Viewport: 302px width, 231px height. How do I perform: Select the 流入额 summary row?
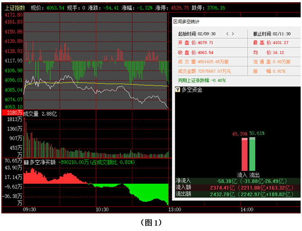click(237, 187)
